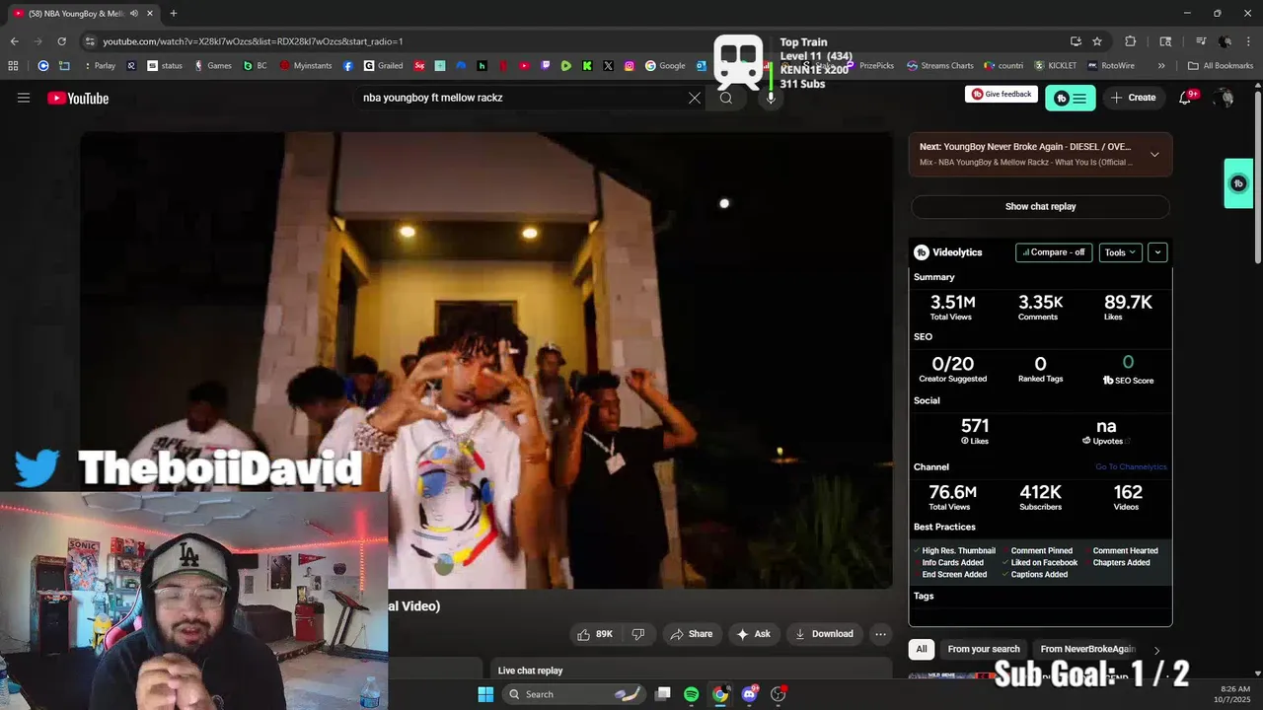1263x710 pixels.
Task: Open a new browser tab
Action: click(174, 13)
